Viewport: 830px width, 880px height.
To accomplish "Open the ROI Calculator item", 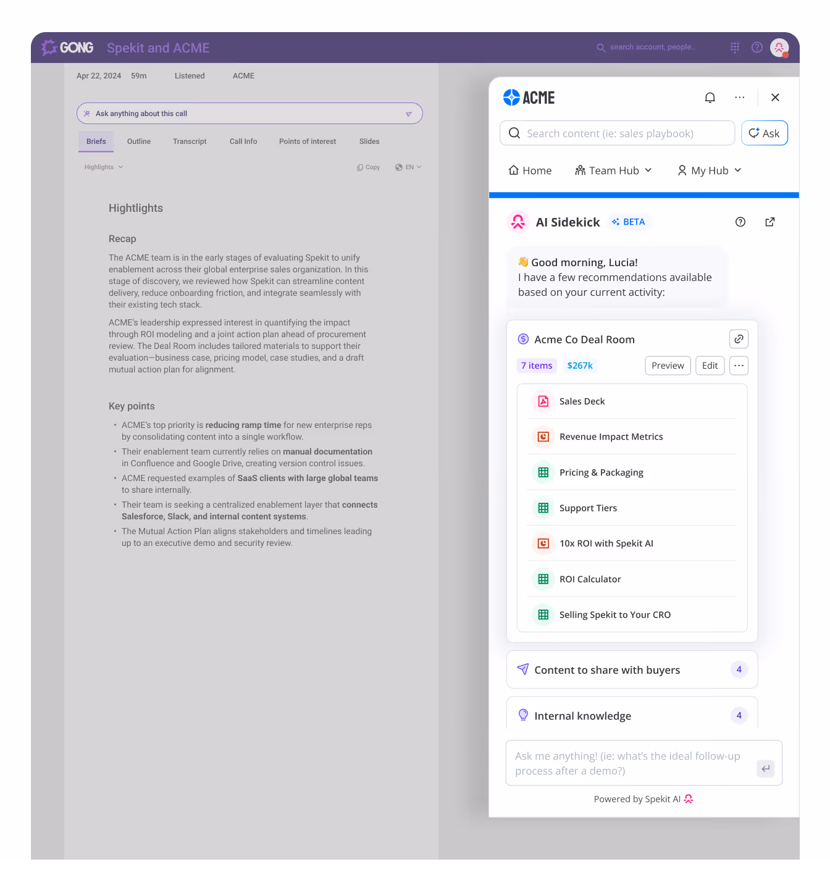I will pyautogui.click(x=632, y=579).
